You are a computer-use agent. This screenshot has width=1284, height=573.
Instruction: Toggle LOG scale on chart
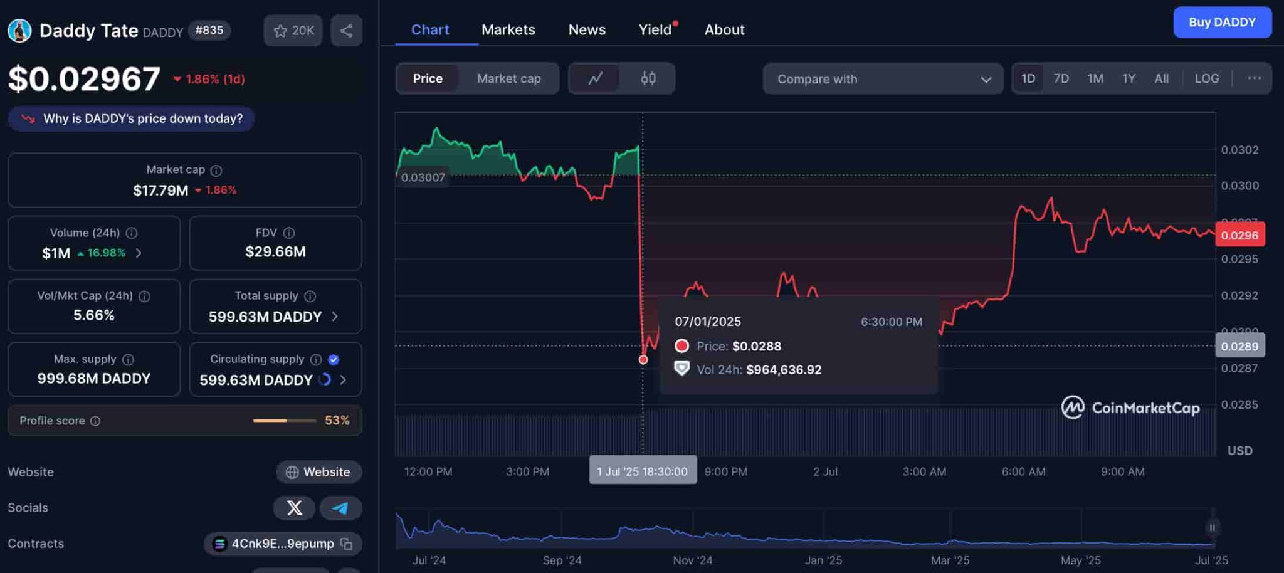click(1206, 78)
